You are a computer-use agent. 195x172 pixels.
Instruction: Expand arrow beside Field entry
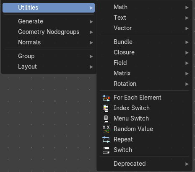187,63
